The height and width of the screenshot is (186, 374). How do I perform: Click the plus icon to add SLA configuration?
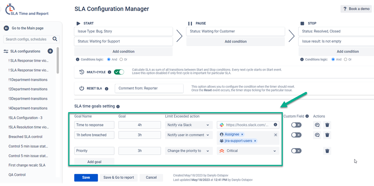point(50,51)
